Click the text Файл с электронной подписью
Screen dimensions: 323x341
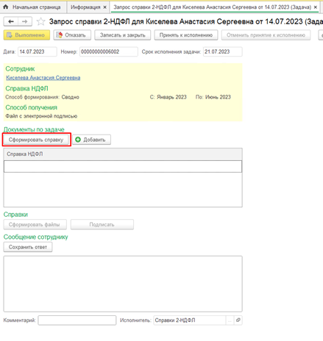[x=41, y=116]
